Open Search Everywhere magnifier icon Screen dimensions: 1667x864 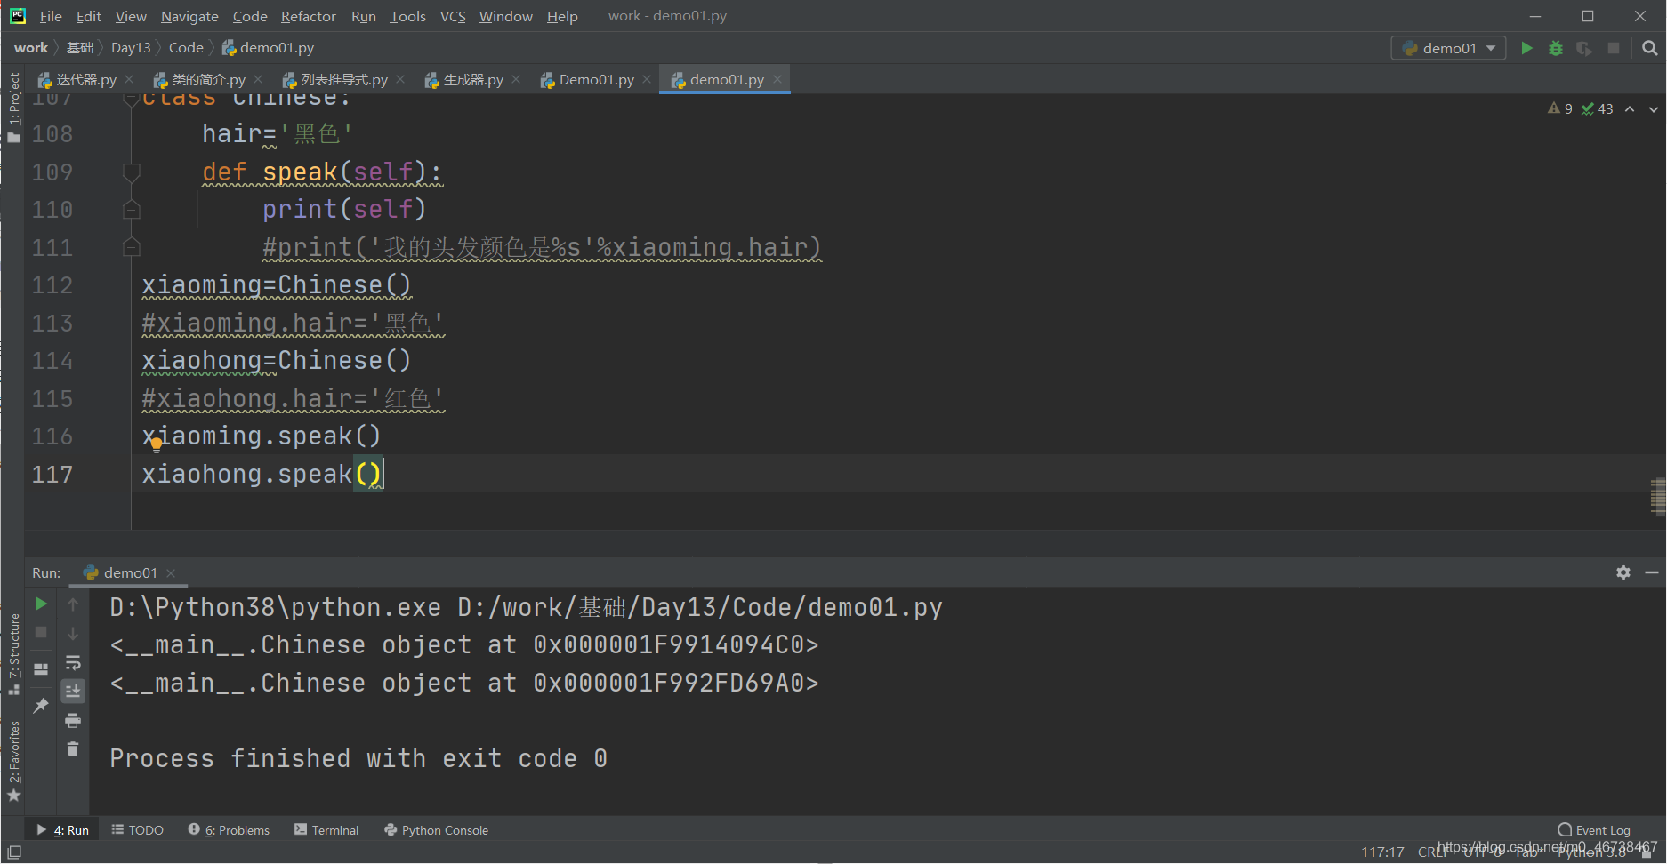(1650, 48)
